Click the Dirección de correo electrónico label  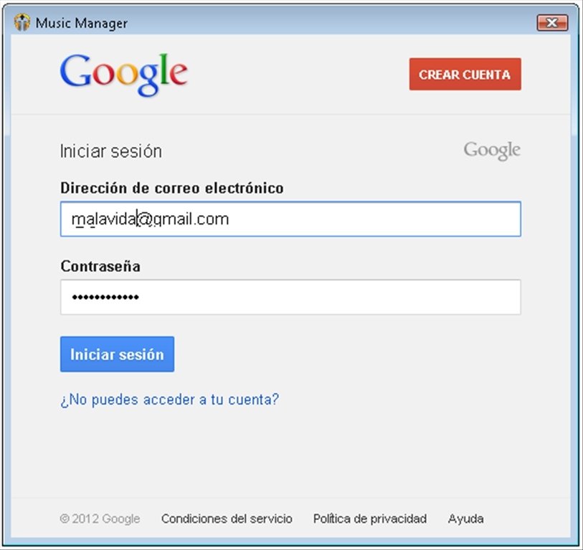pyautogui.click(x=172, y=188)
